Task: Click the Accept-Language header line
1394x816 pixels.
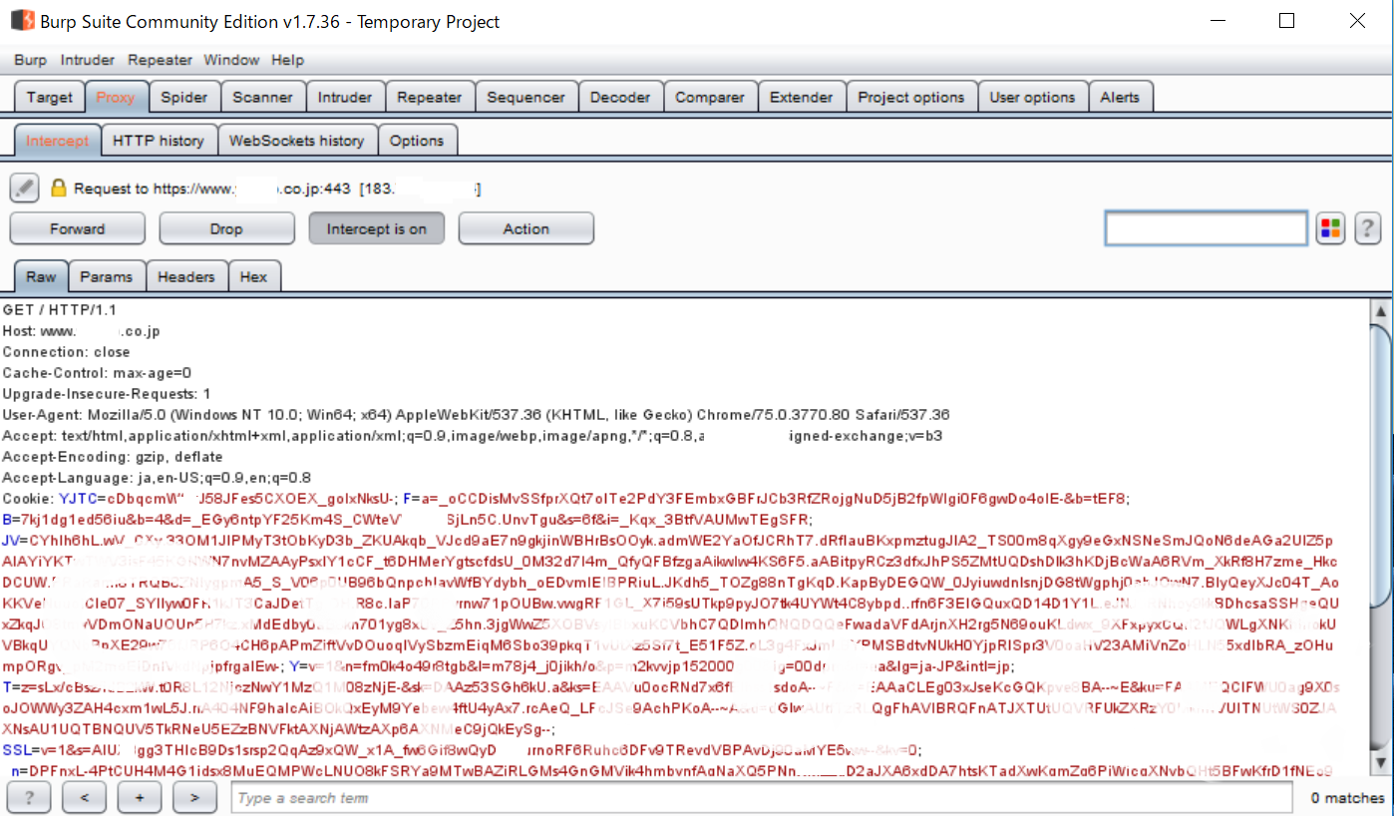Action: 157,478
